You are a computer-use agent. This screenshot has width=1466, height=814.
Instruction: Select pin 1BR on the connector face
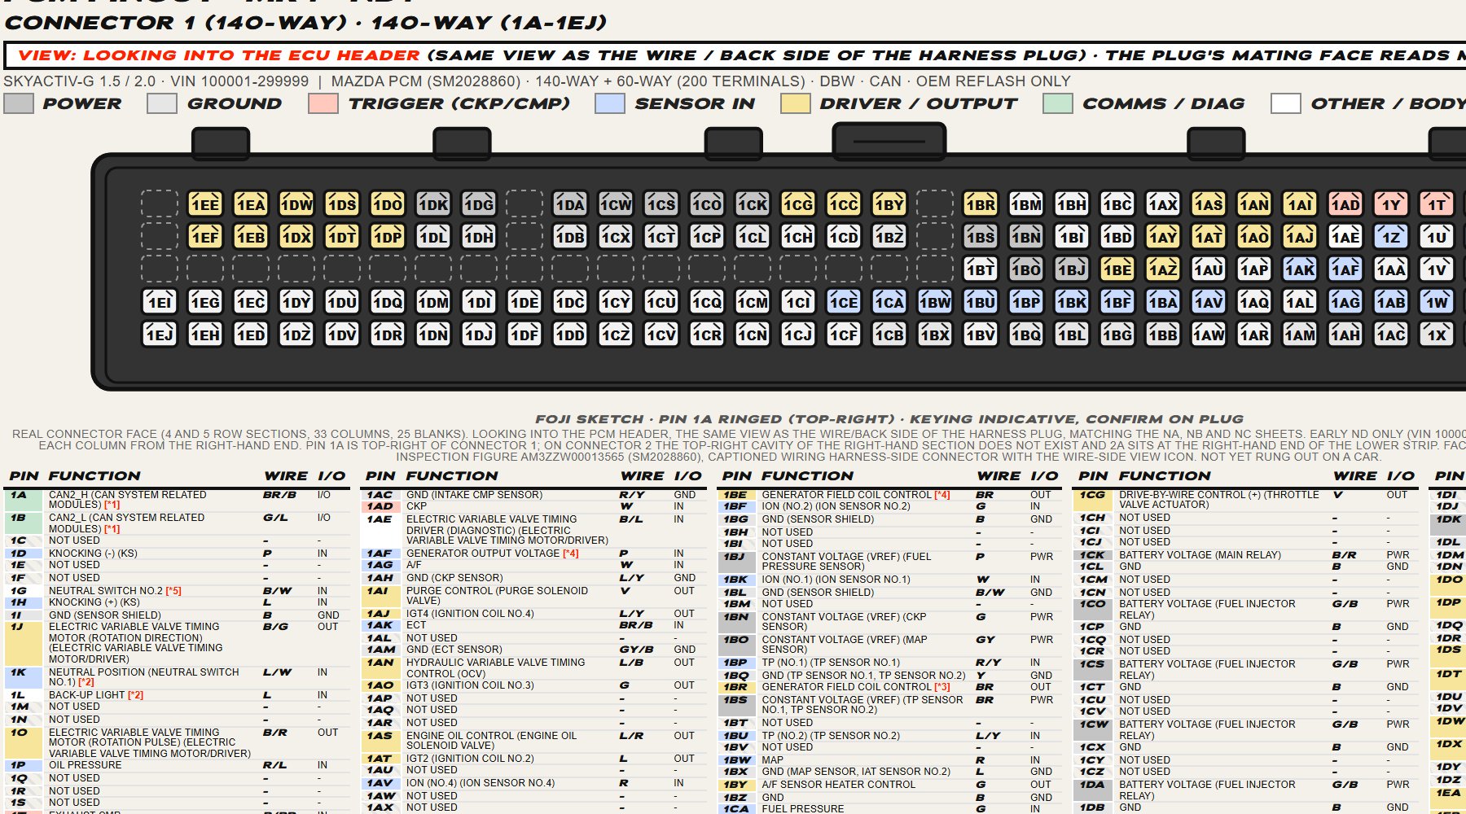coord(981,204)
